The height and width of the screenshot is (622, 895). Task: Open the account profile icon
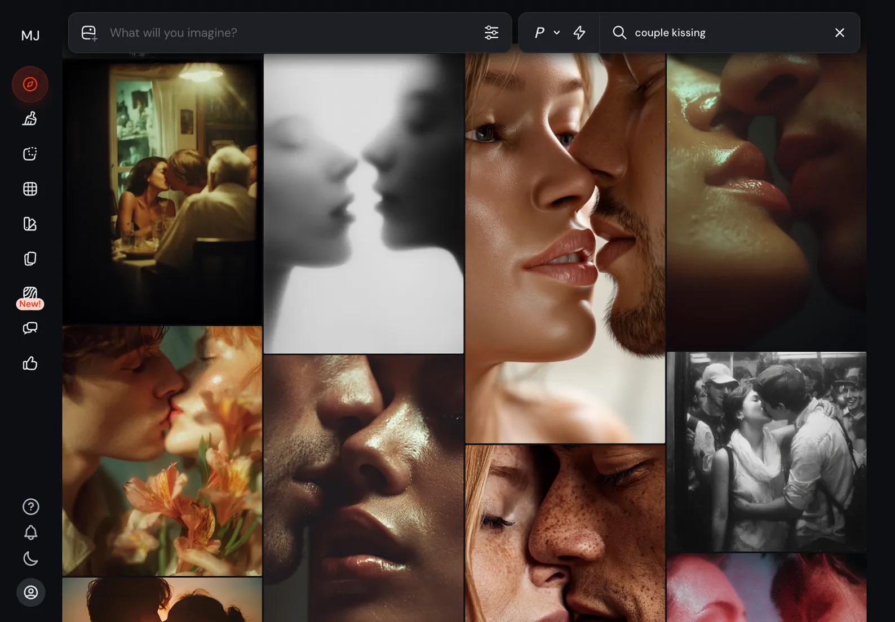click(x=30, y=592)
